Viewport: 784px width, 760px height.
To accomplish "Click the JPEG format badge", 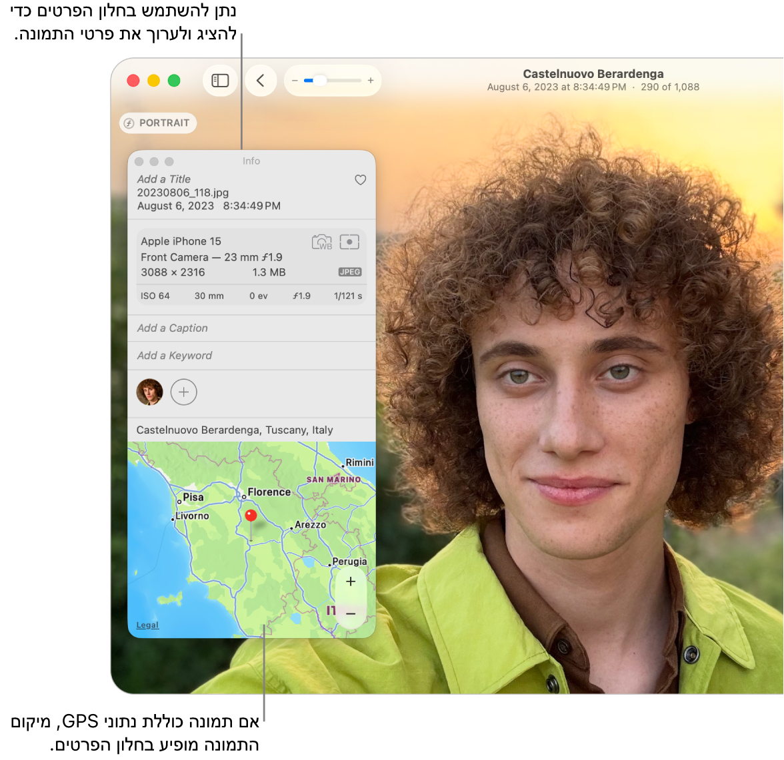I will [350, 272].
